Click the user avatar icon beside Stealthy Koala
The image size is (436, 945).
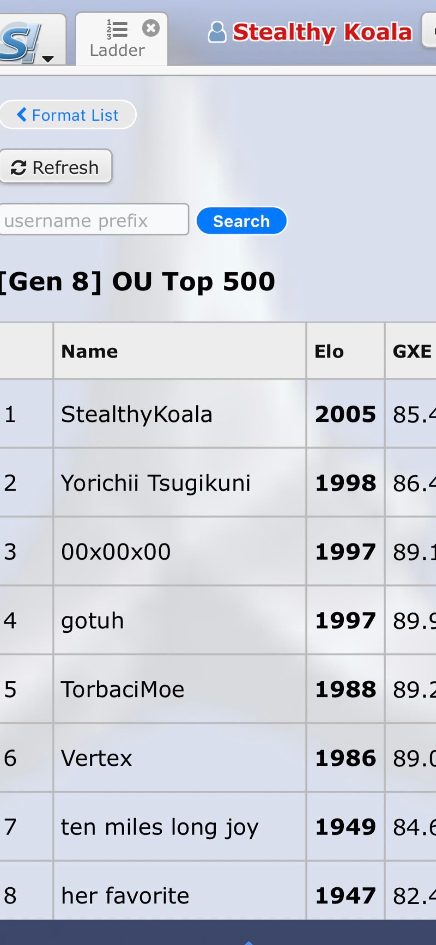coord(217,32)
